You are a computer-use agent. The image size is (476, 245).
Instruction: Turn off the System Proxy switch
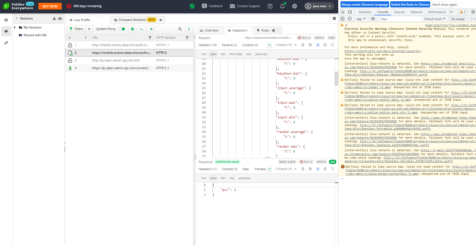coord(122,29)
